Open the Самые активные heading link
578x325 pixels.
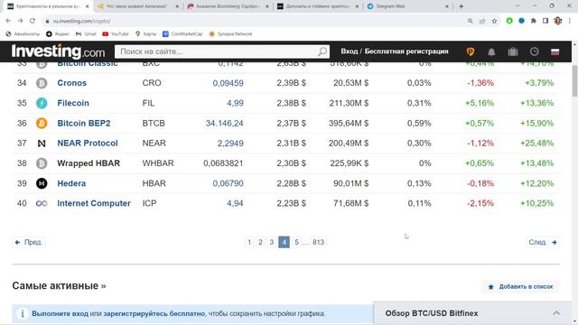coord(59,285)
